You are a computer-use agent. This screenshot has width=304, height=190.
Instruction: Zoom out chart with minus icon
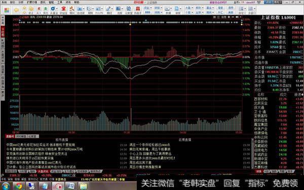pos(233,17)
